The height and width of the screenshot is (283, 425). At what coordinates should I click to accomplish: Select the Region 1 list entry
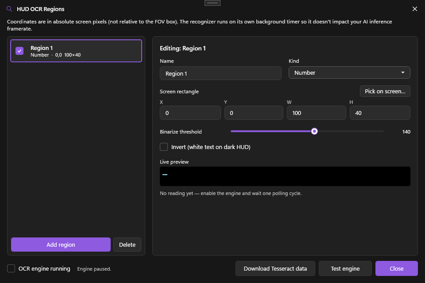coord(76,51)
